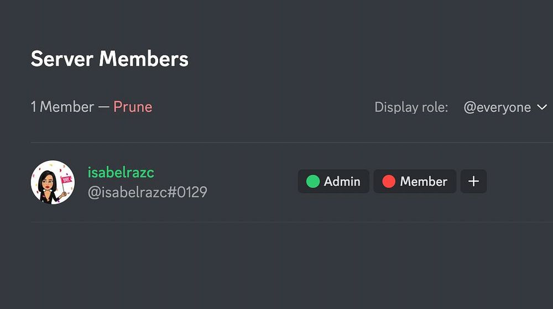Click the "1 Member" count text
The image size is (553, 309).
click(62, 107)
